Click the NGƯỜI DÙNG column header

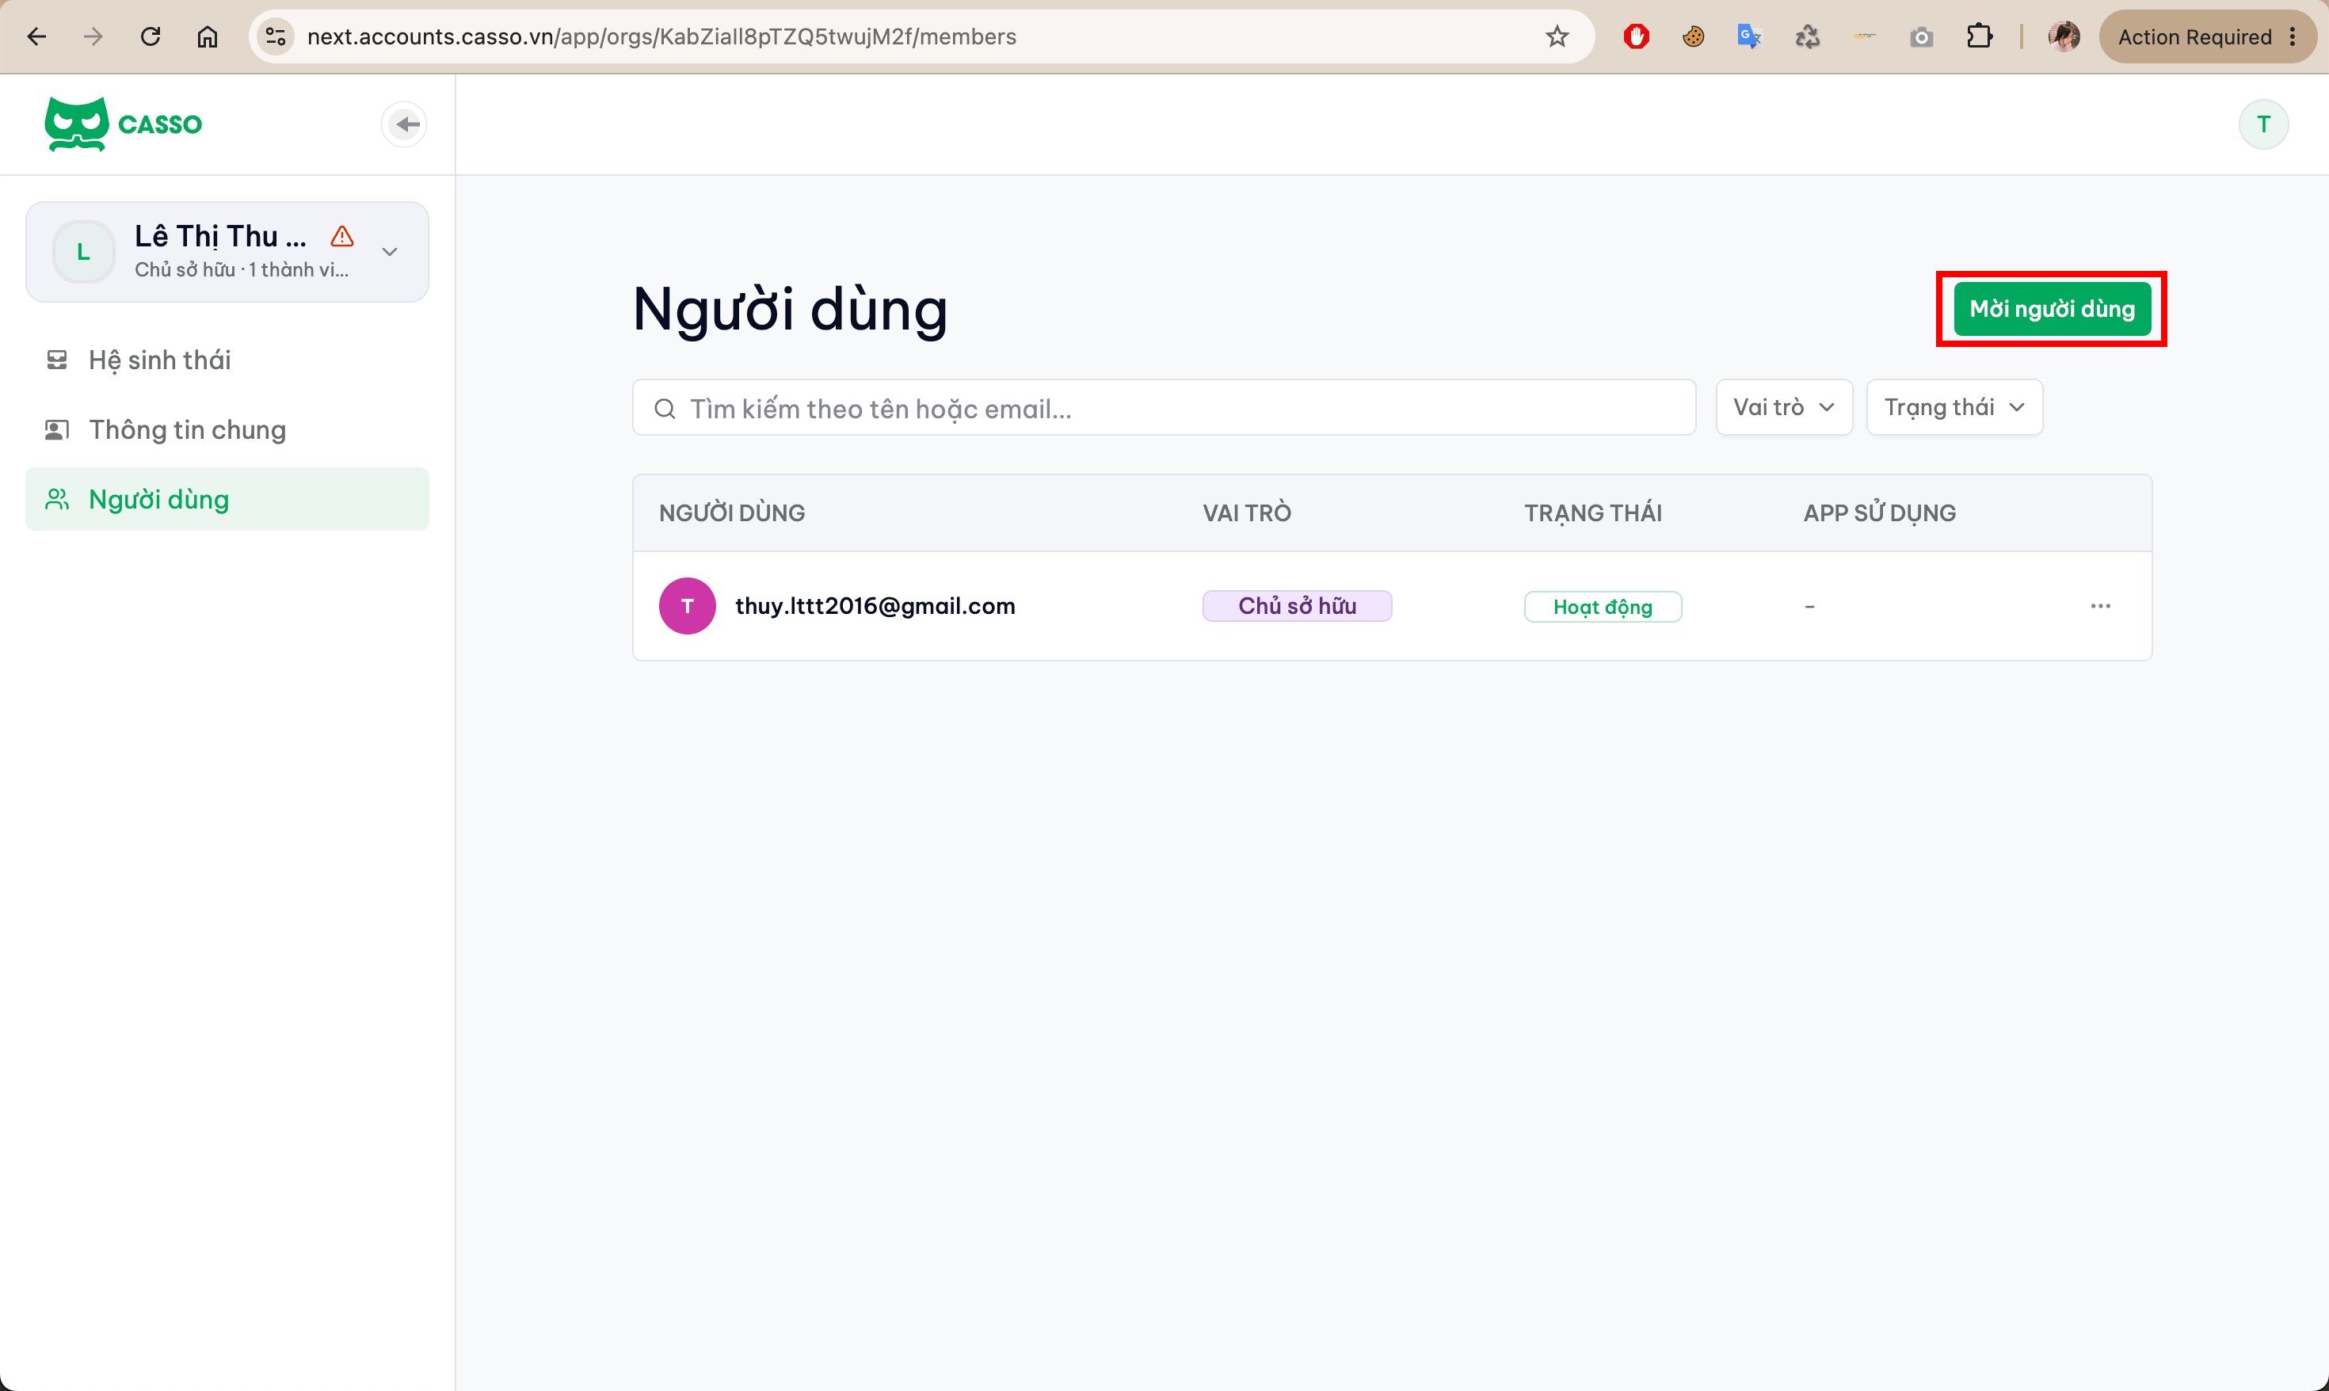tap(731, 513)
